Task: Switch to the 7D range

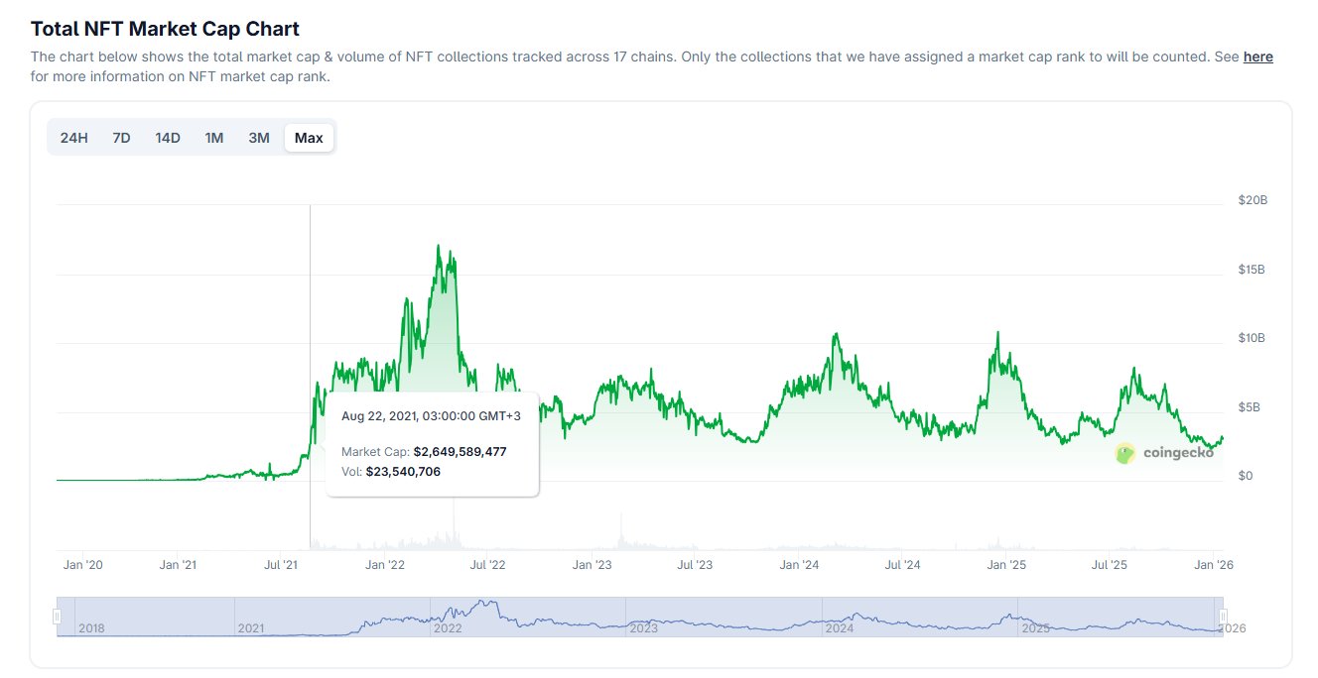Action: click(x=121, y=138)
